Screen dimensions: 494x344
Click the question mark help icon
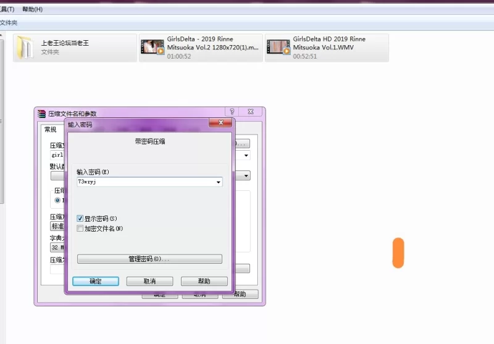232,112
